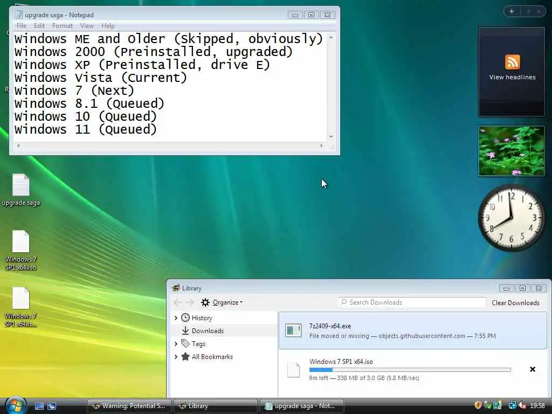Click the add gadgets plus button

[x=512, y=11]
